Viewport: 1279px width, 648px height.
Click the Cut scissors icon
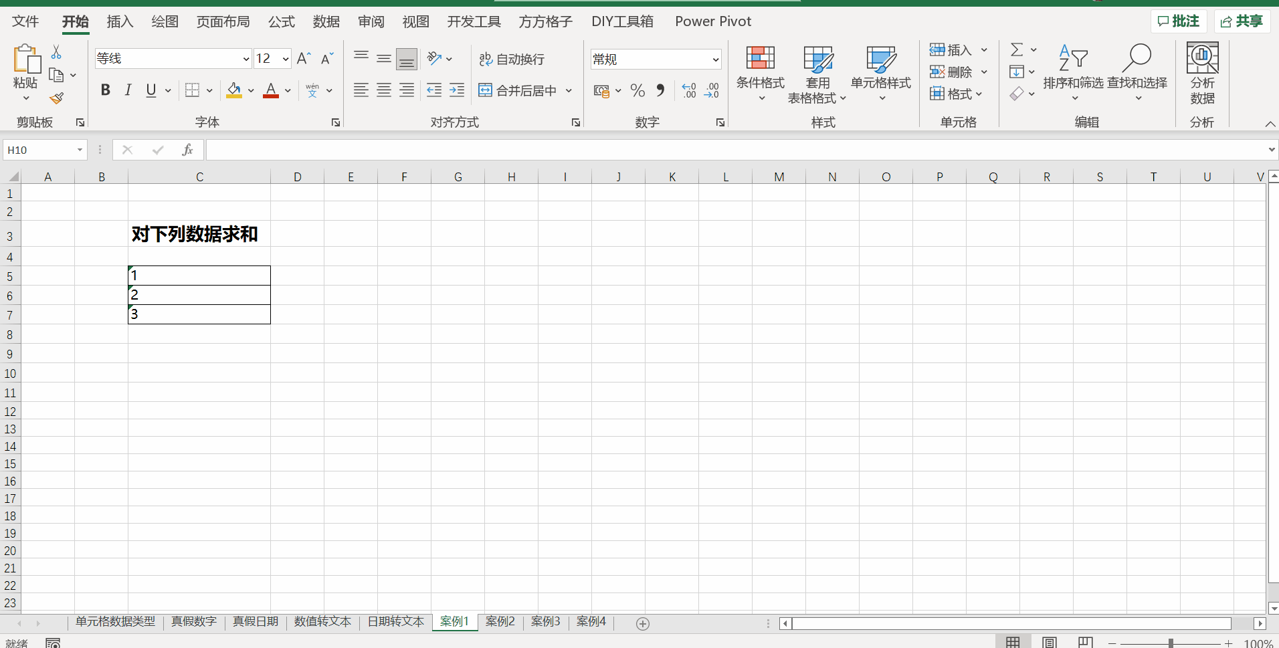pos(56,52)
